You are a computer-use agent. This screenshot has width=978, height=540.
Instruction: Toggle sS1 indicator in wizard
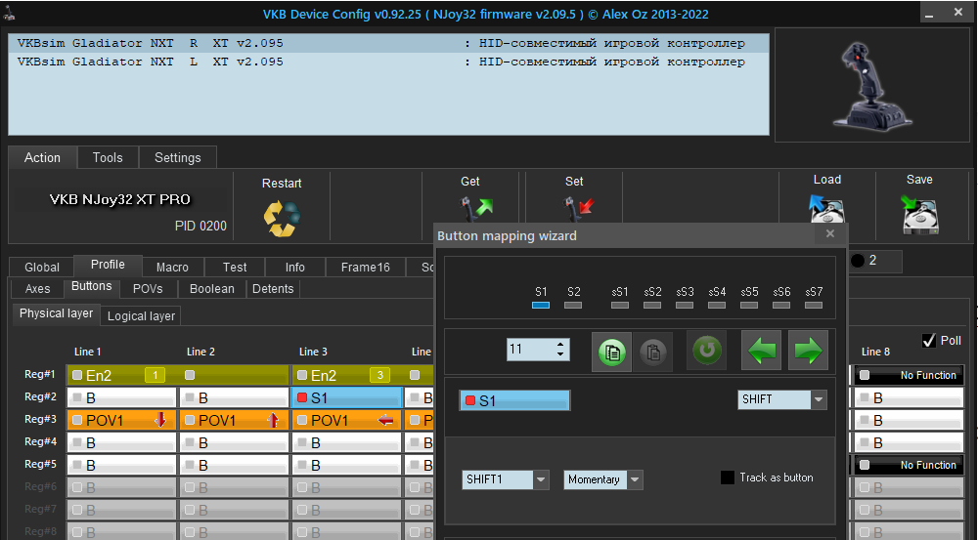[x=620, y=306]
